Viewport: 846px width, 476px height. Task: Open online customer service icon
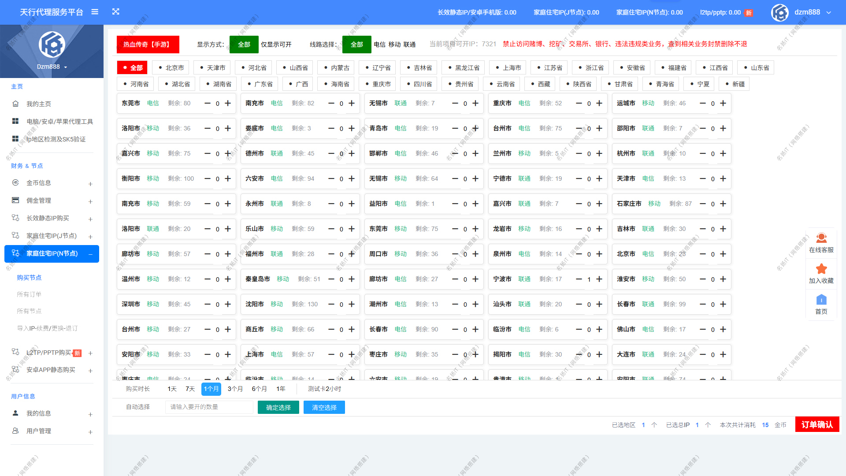click(821, 238)
